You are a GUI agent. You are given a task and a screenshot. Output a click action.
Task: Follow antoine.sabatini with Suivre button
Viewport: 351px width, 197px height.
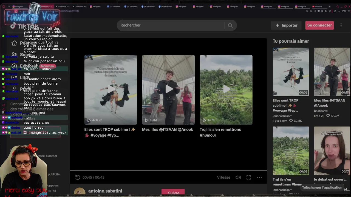coord(173,192)
